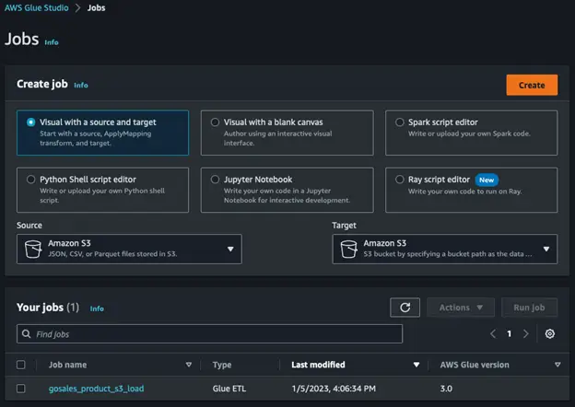
Task: Go to next page of jobs
Action: [x=525, y=333]
